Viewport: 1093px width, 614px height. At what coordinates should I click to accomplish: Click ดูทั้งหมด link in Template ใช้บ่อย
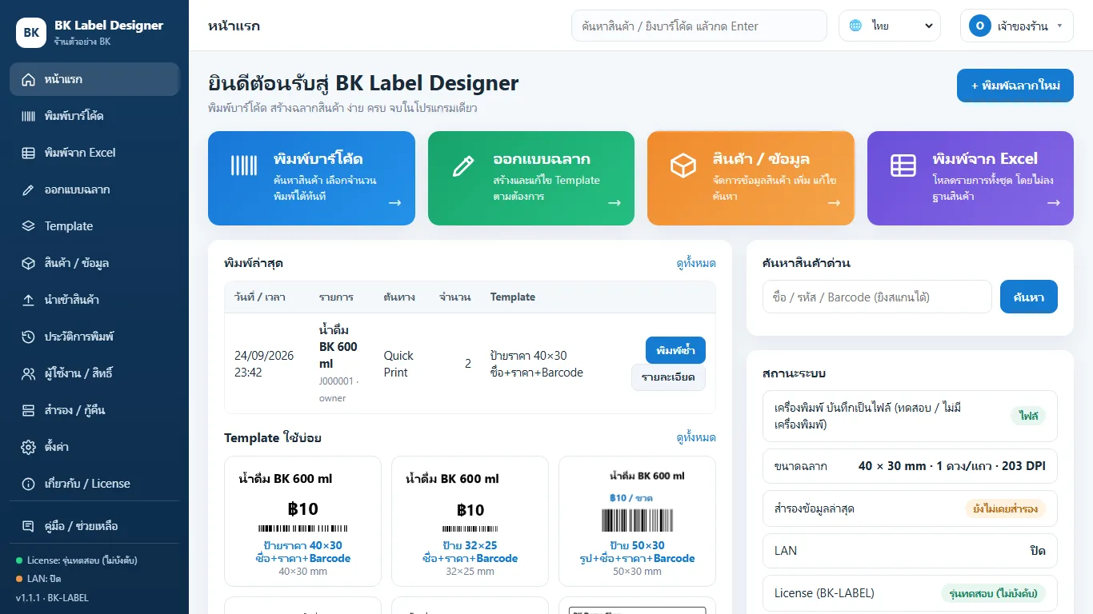point(696,437)
